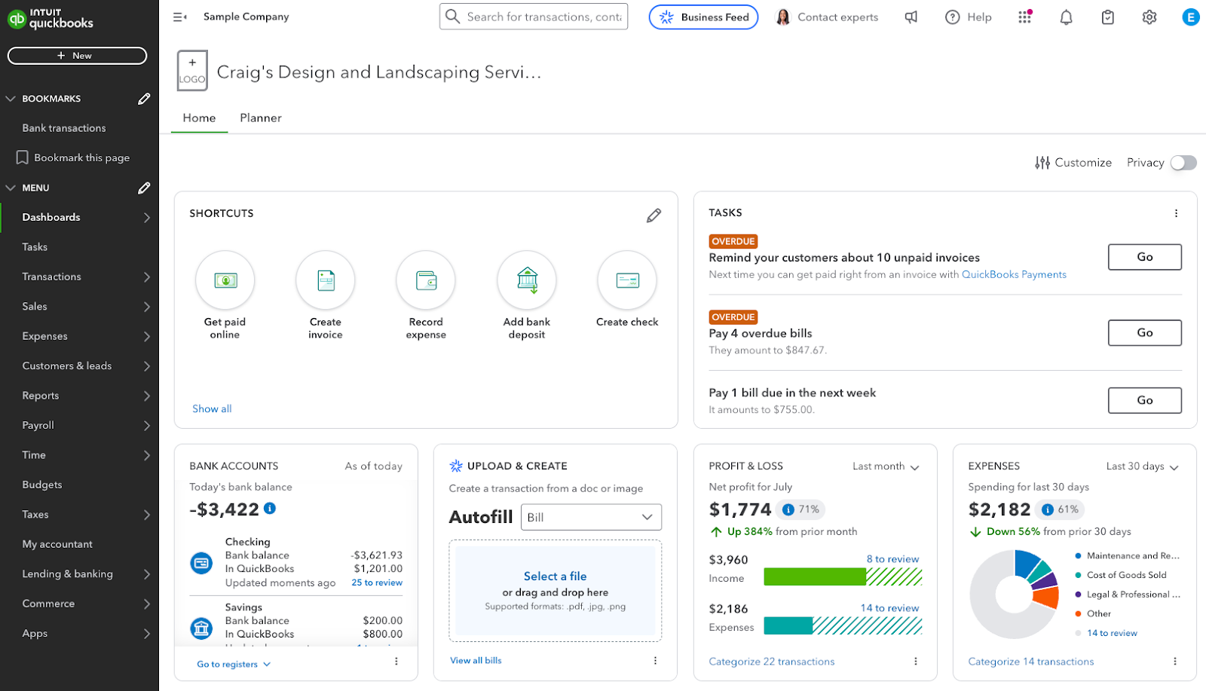This screenshot has width=1206, height=691.
Task: Open Tasks card three-dot menu
Action: pos(1176,213)
